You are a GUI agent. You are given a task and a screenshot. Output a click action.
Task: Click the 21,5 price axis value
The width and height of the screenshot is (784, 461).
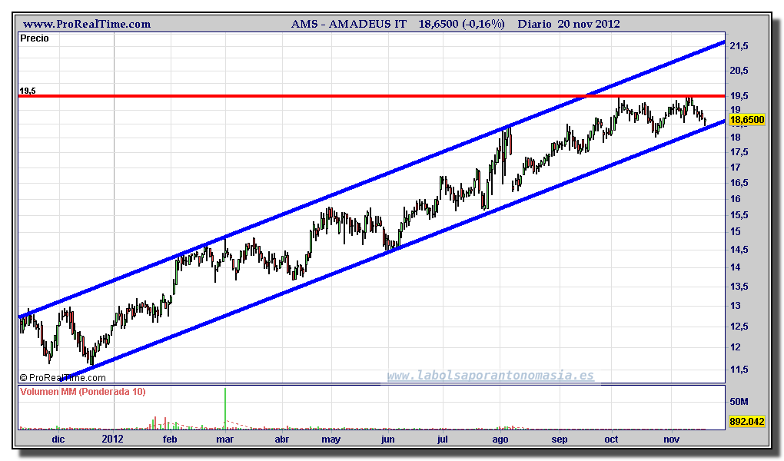pyautogui.click(x=739, y=46)
